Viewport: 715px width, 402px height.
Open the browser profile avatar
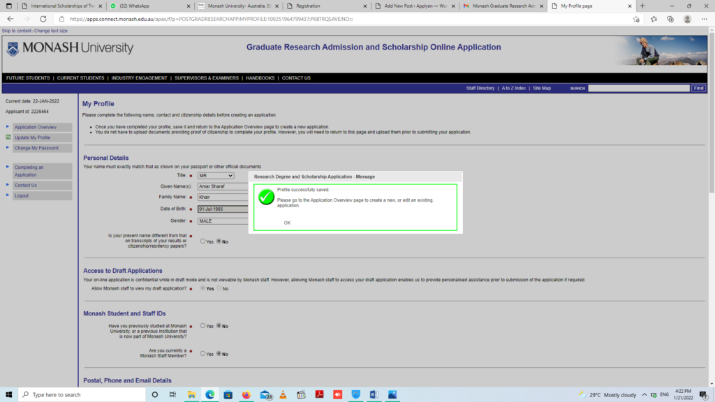coord(687,19)
